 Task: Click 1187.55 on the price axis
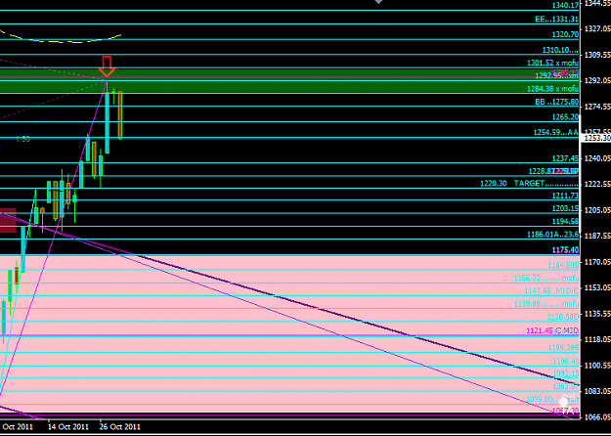pos(597,236)
